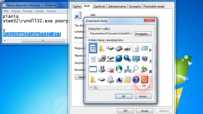Close the Zmienianie ikony dialog

click(x=149, y=20)
